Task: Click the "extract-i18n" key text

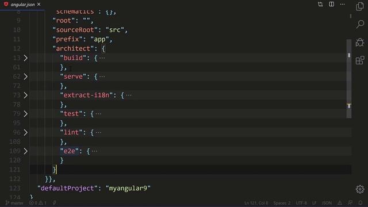Action: [86, 95]
